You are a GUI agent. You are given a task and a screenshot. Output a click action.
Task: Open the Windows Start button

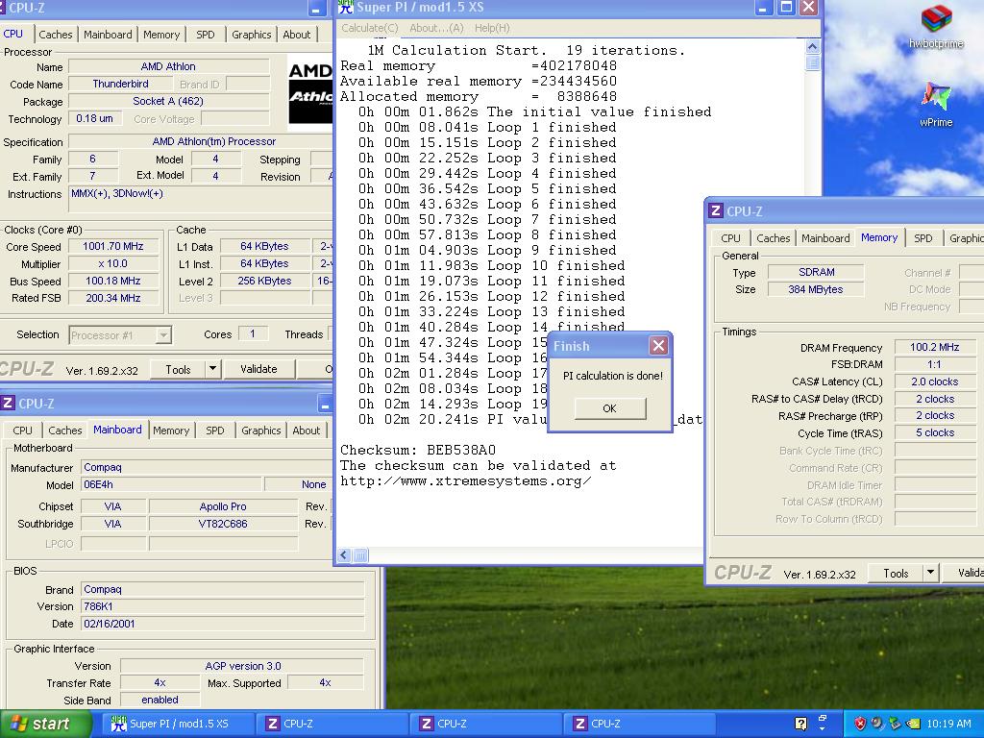[45, 724]
